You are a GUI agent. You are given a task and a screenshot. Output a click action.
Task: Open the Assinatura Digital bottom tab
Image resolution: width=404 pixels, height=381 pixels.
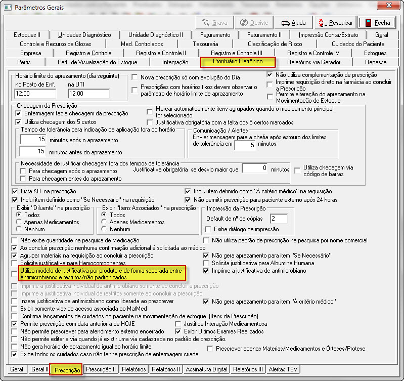point(206,369)
